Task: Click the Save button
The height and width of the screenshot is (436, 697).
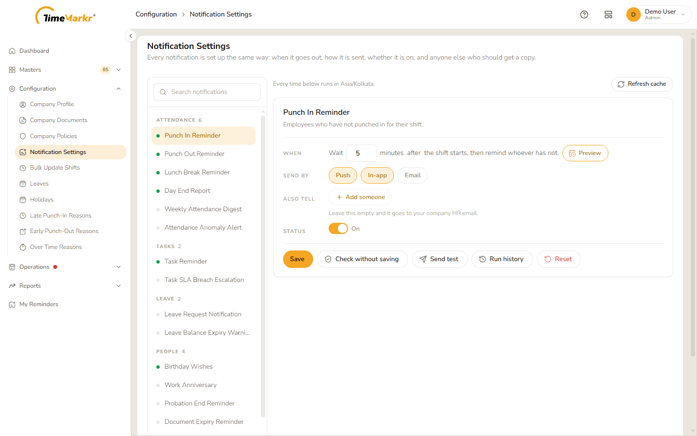Action: coord(298,259)
